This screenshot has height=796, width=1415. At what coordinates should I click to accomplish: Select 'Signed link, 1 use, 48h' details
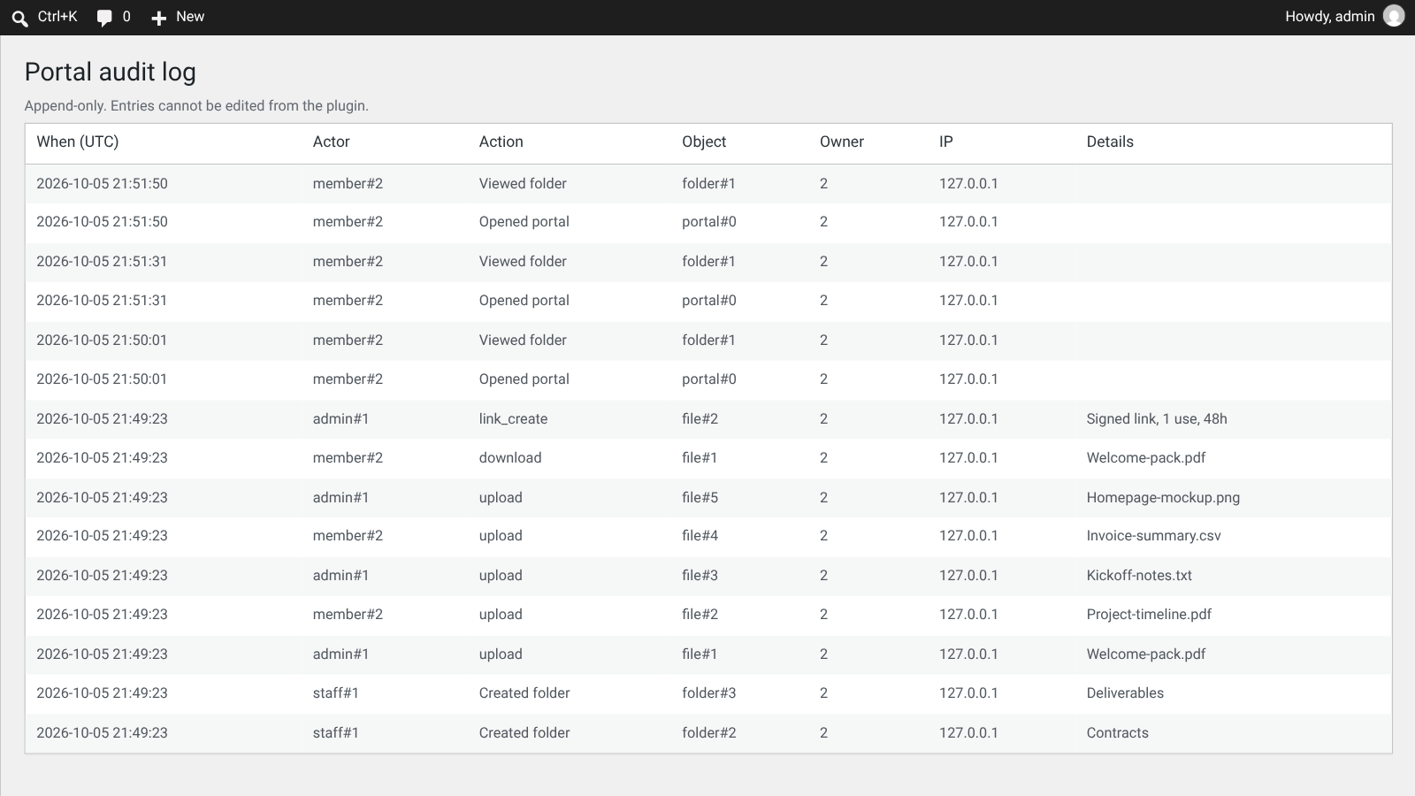1157,418
